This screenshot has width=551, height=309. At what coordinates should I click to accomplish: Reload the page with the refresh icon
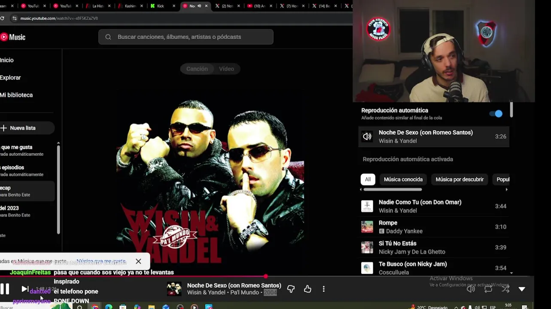(x=2, y=18)
